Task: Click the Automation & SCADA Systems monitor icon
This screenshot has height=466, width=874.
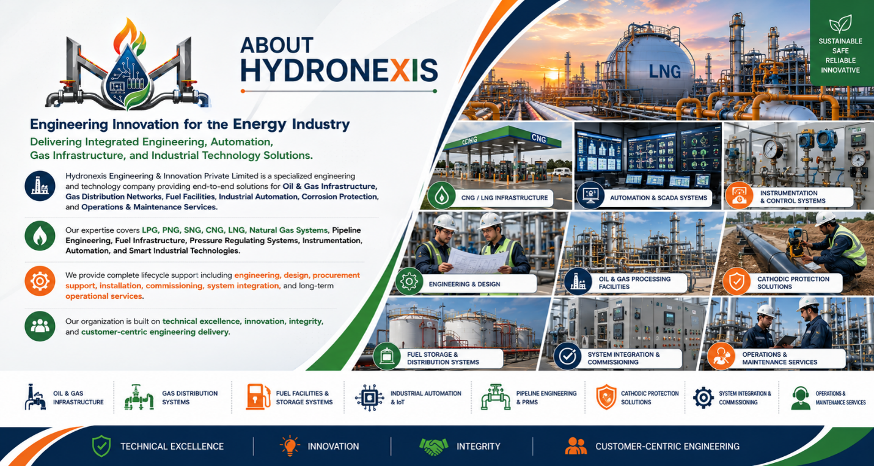Action: (590, 196)
